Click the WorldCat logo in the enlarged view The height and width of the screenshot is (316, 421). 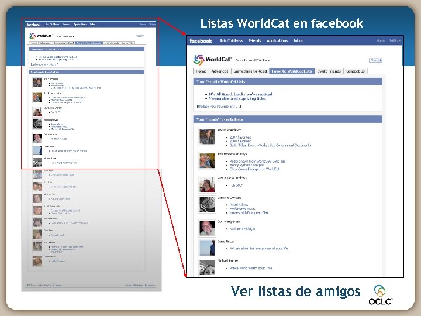click(x=212, y=60)
